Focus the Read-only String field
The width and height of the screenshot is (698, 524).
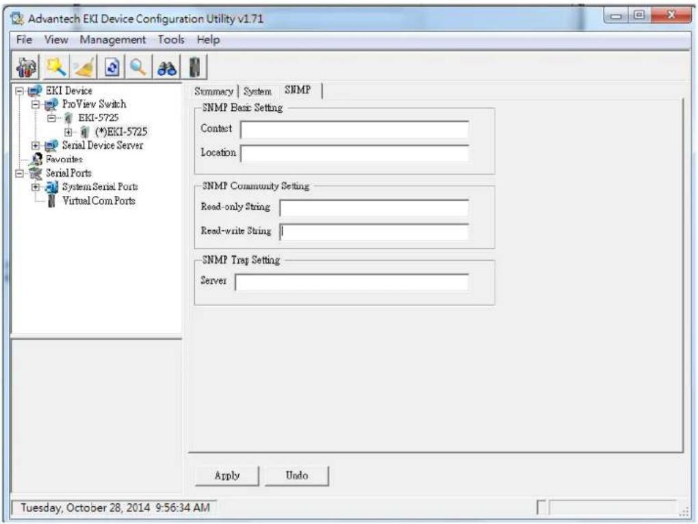pos(374,208)
